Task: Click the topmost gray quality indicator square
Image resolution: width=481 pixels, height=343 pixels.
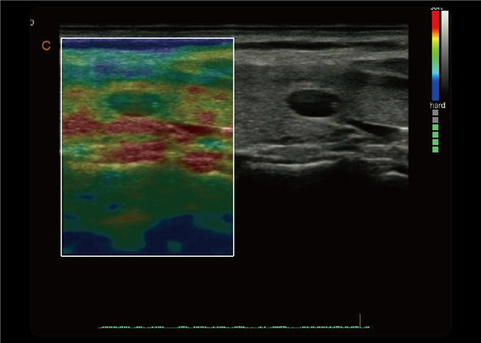Action: tap(435, 113)
